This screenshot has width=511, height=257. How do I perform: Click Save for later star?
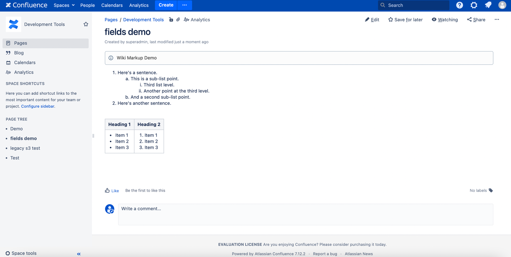pyautogui.click(x=405, y=20)
